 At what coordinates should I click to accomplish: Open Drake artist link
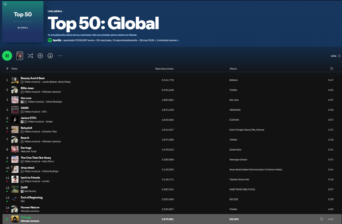pos(49,122)
